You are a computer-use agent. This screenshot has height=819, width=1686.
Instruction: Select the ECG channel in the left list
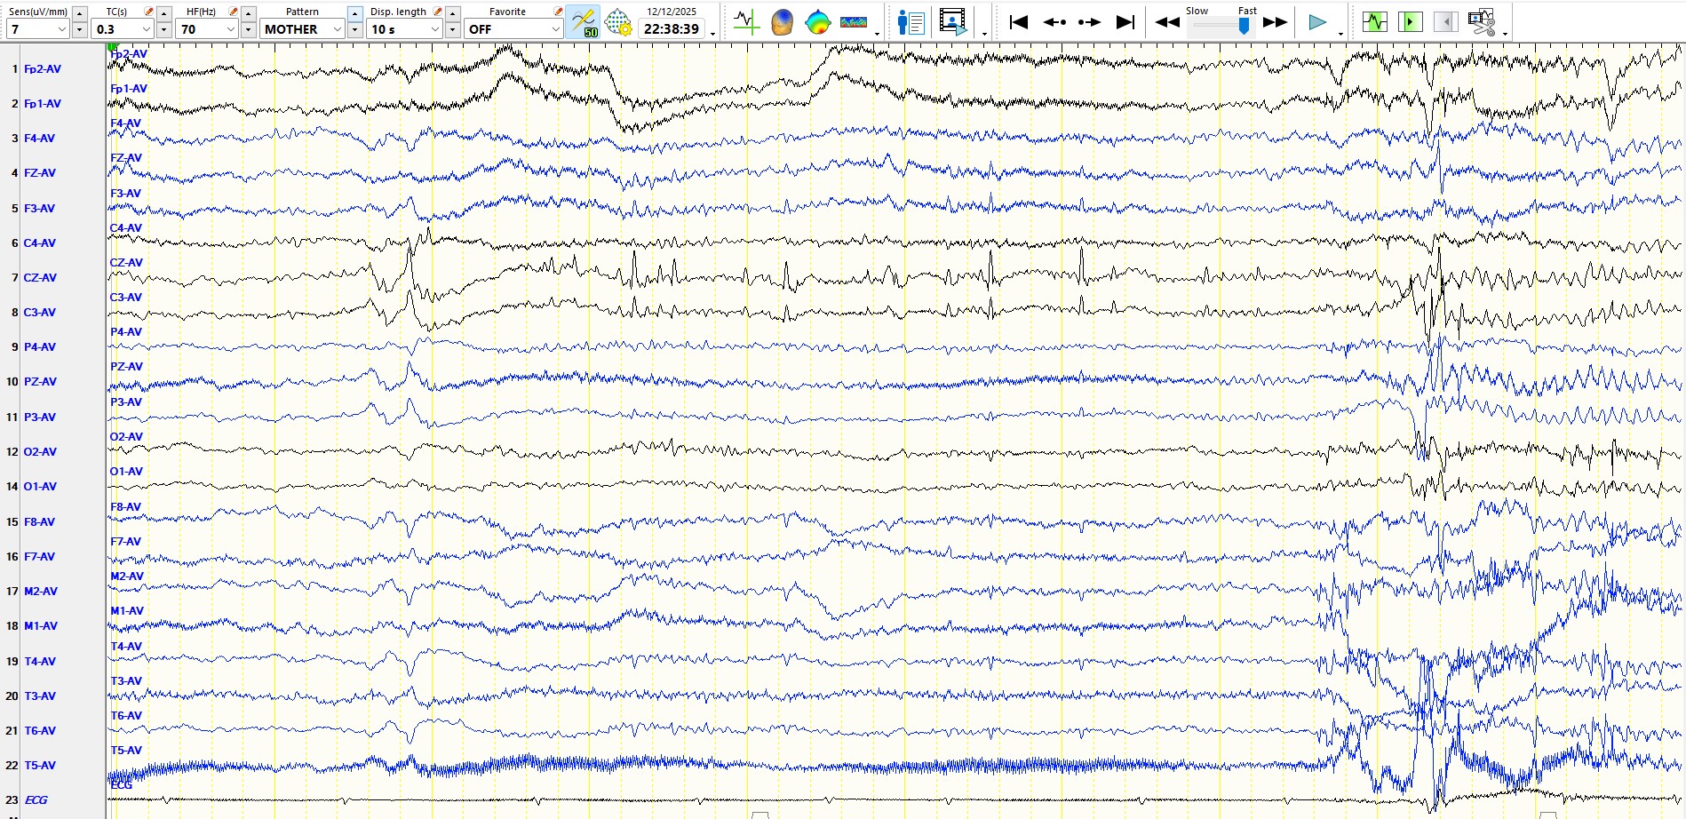point(36,800)
